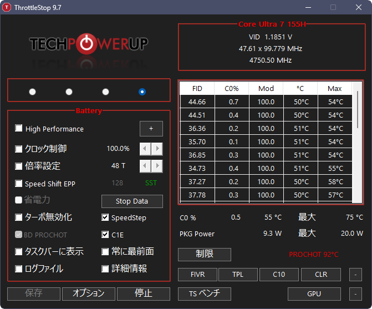Open the オプション dialog
This screenshot has width=372, height=309.
(89, 294)
